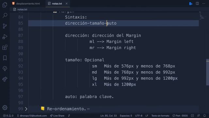Start Live Share from status bar
The height and width of the screenshot is (118, 209).
pos(57,116)
